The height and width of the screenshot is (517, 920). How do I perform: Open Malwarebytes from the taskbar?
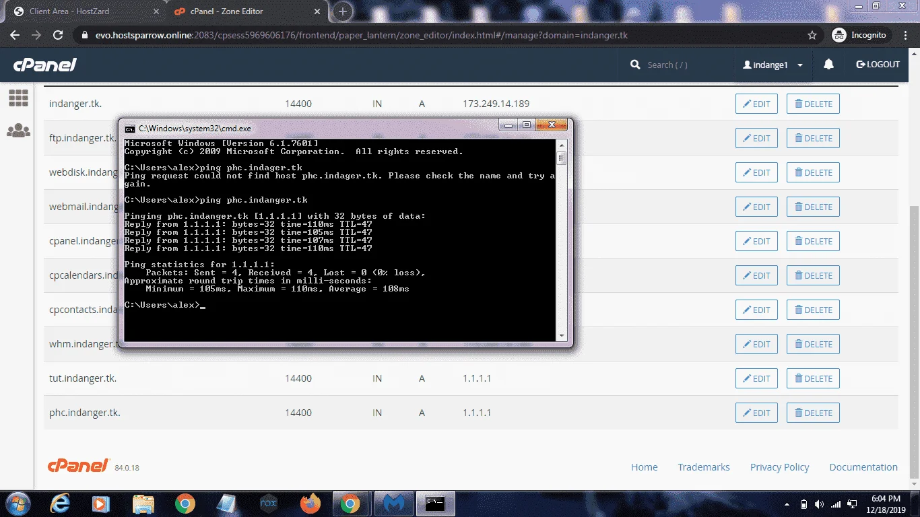tap(393, 504)
